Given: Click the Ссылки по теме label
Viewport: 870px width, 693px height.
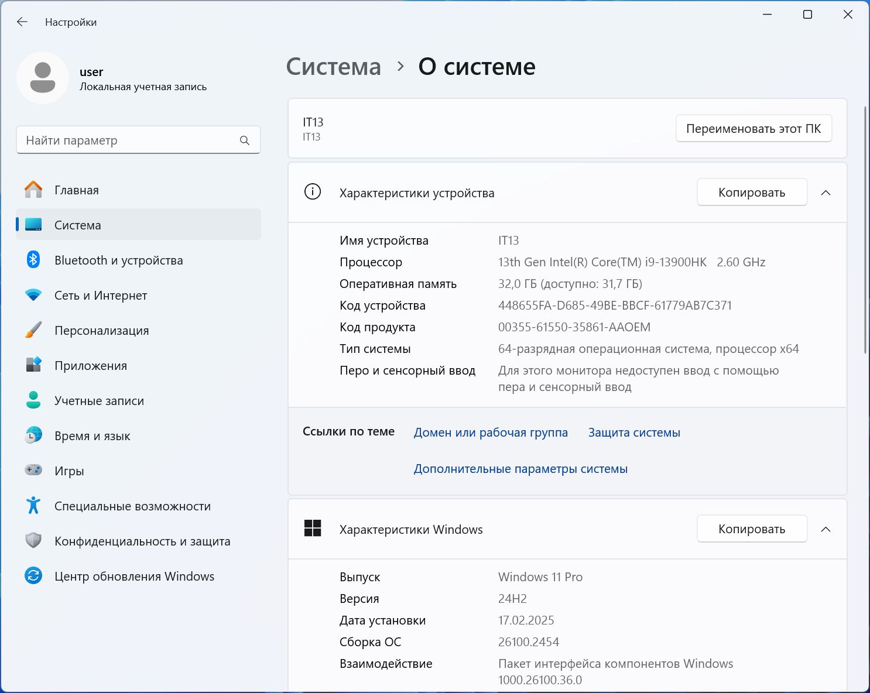Looking at the screenshot, I should (348, 431).
